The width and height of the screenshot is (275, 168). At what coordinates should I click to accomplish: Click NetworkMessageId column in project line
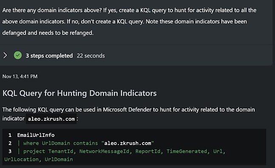click(104, 151)
